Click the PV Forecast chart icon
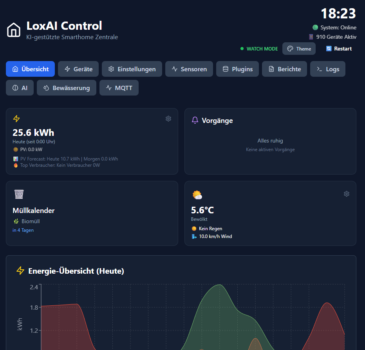The width and height of the screenshot is (365, 350). (x=16, y=159)
